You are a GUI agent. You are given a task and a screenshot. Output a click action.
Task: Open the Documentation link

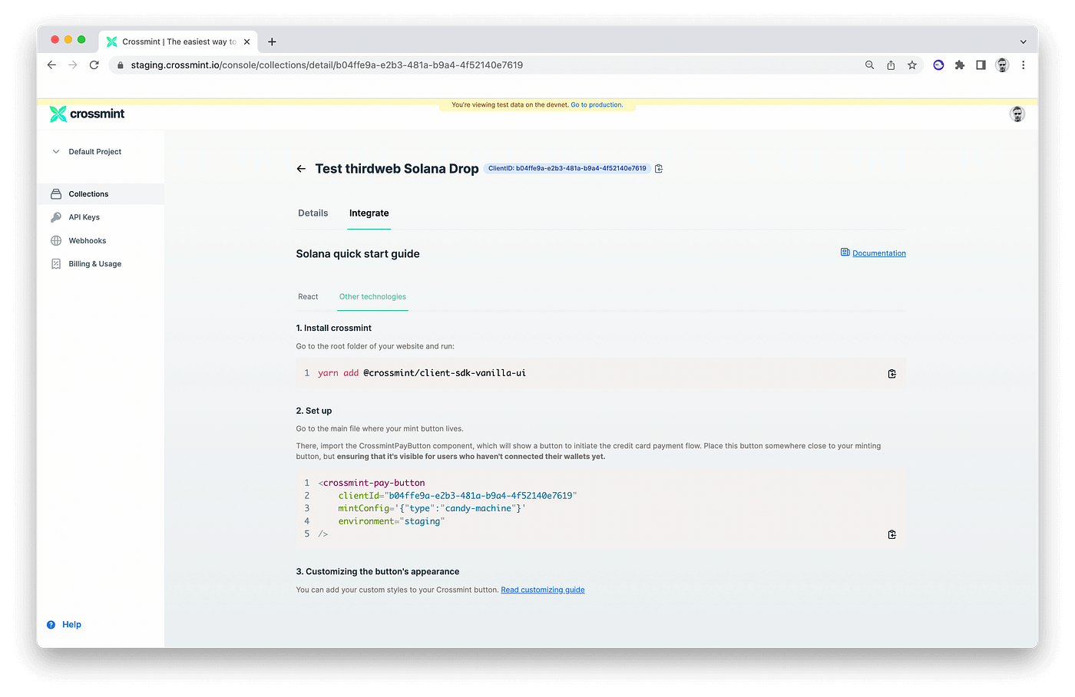click(x=879, y=253)
